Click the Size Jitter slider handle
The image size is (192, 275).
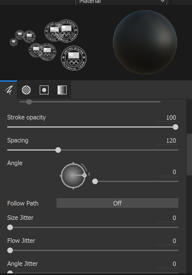click(10, 227)
